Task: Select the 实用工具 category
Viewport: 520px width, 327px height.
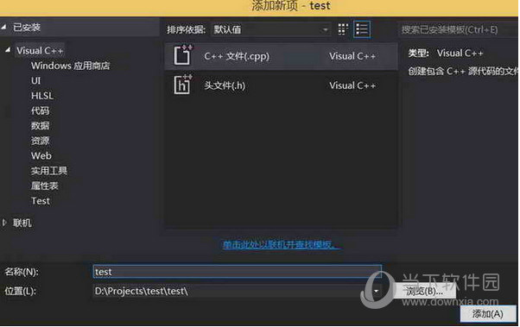Action: click(x=49, y=171)
